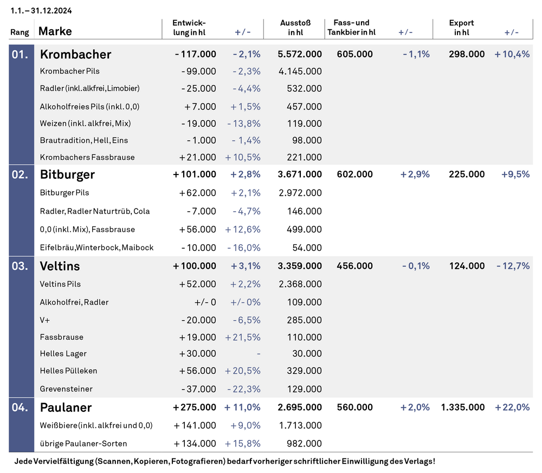The height and width of the screenshot is (473, 542).
Task: Select Paulaner development +275.000
Action: coord(195,407)
